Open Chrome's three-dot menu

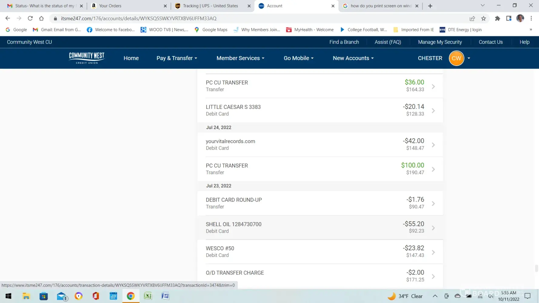click(531, 18)
